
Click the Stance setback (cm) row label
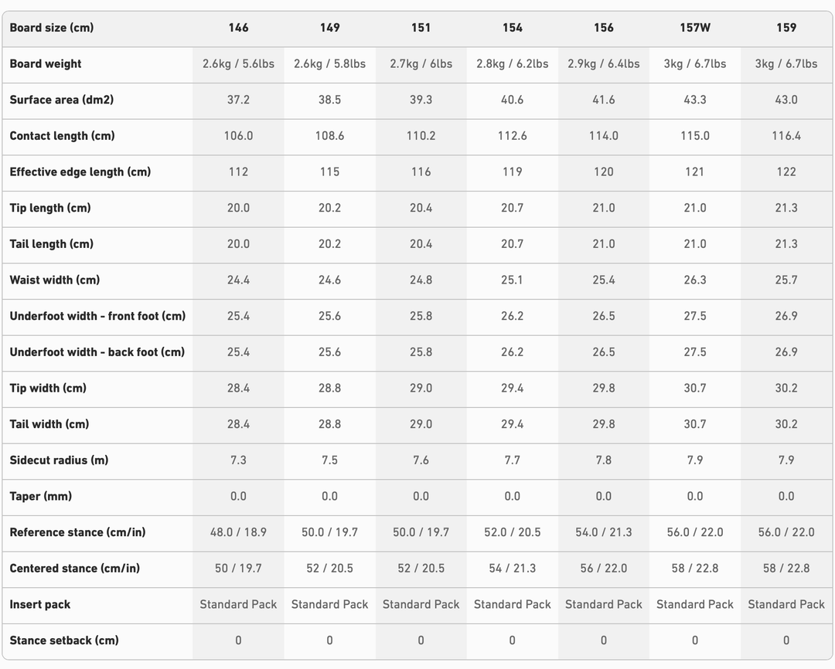click(x=64, y=640)
